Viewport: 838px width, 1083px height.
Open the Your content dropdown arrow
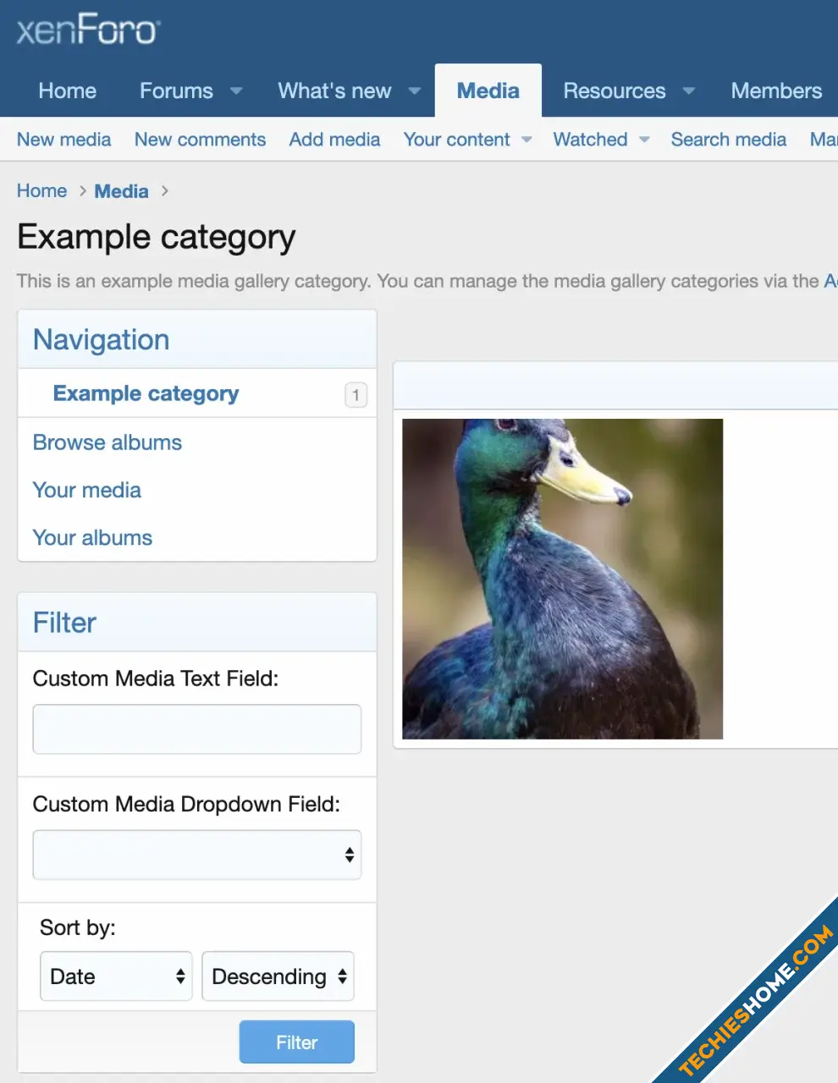point(527,140)
